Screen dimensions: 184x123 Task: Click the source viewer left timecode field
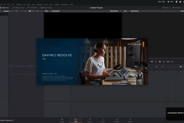(56, 11)
